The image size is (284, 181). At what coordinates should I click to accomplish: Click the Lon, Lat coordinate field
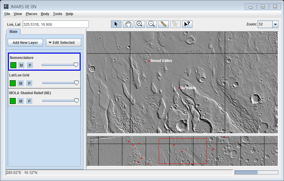point(55,24)
